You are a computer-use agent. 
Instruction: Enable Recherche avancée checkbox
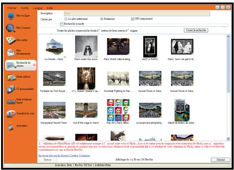[62, 24]
